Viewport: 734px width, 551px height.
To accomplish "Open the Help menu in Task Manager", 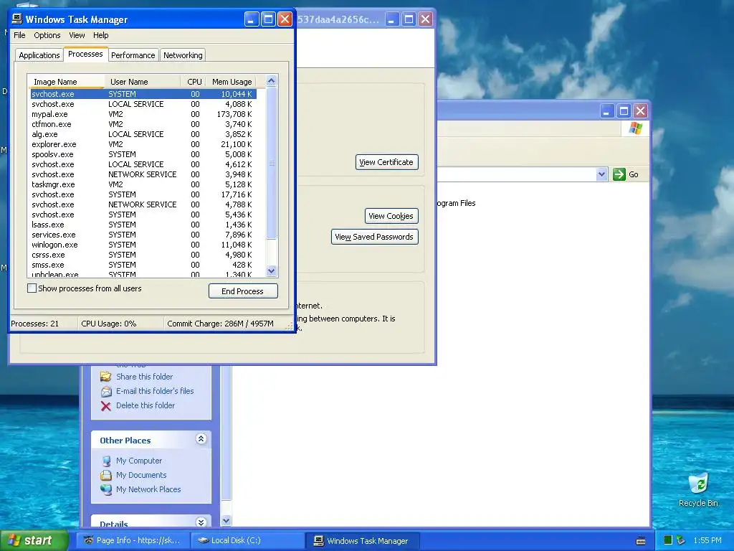I will (100, 35).
